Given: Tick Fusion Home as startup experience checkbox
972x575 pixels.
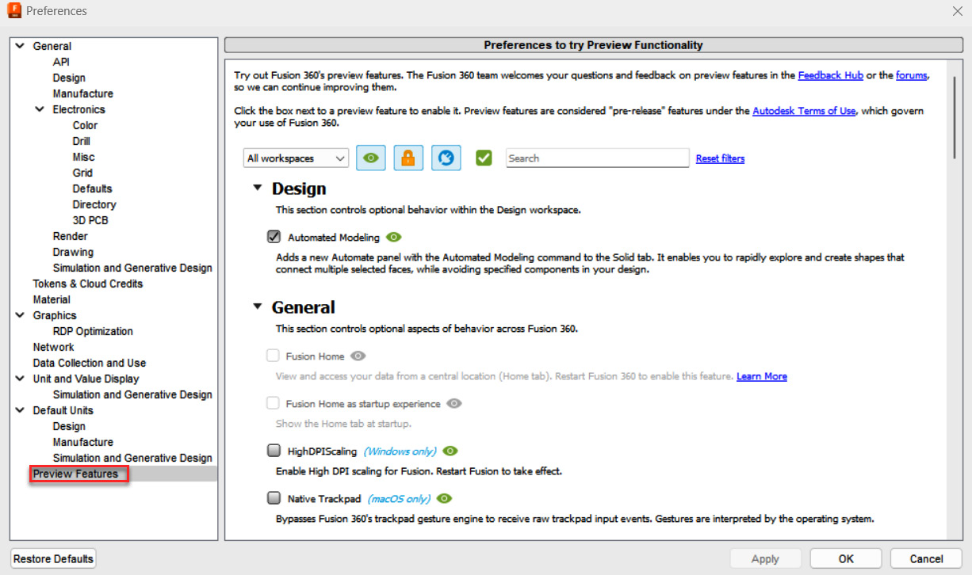Looking at the screenshot, I should pos(273,403).
